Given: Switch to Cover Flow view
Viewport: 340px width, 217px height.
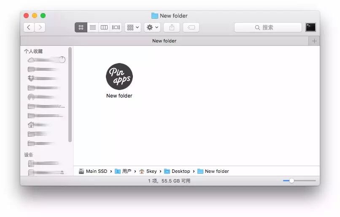Looking at the screenshot, I should pos(116,27).
